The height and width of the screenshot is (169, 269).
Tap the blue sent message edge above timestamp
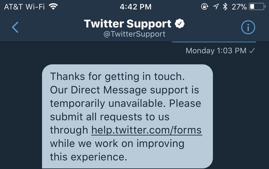[x=214, y=42]
